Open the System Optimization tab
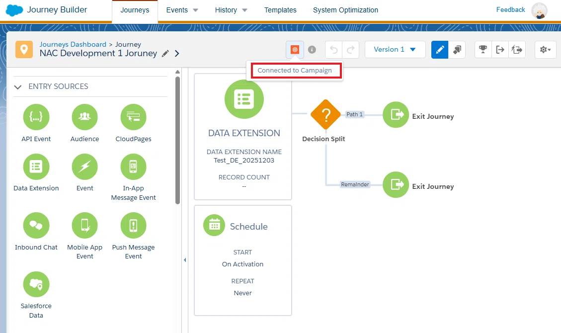Image resolution: width=561 pixels, height=333 pixels. [346, 10]
